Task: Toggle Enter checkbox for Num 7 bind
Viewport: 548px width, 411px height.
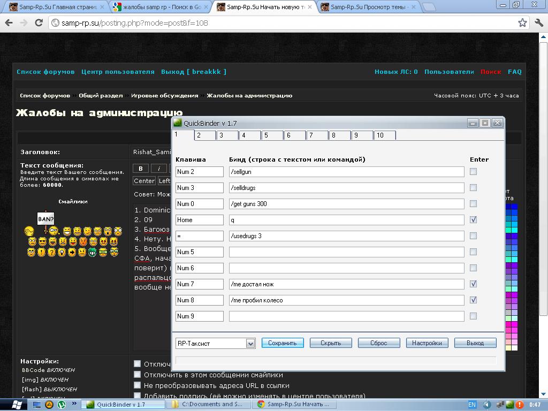Action: pos(473,284)
